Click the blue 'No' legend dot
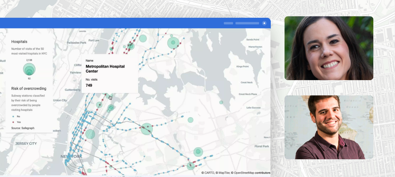This screenshot has height=177, width=395. (13, 116)
